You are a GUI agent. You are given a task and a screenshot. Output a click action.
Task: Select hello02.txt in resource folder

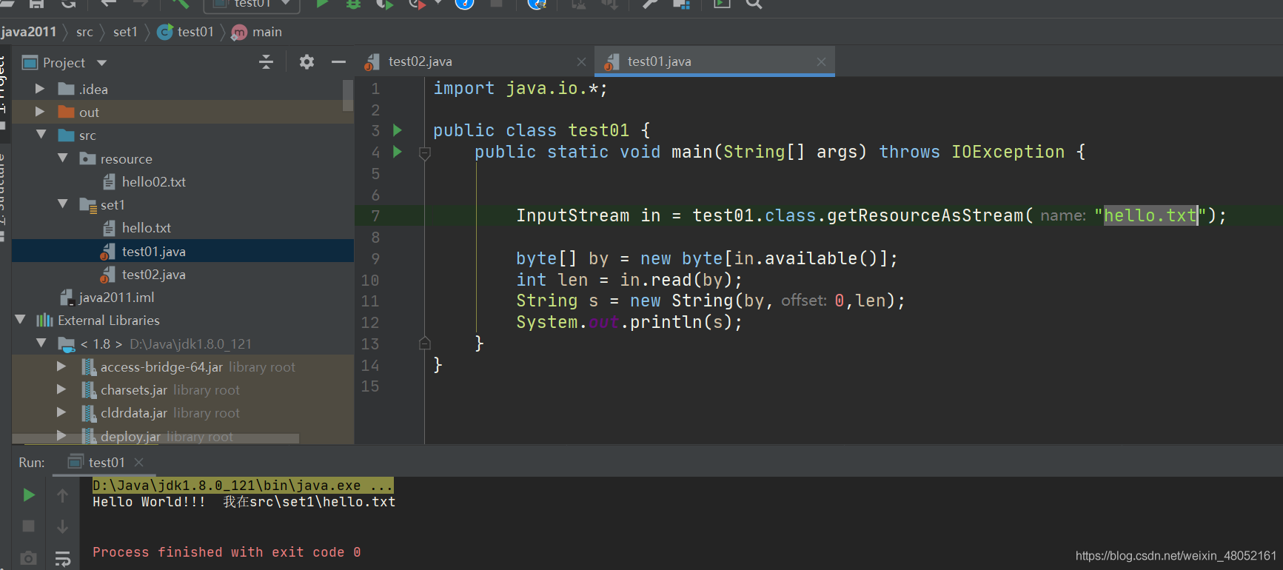[153, 181]
